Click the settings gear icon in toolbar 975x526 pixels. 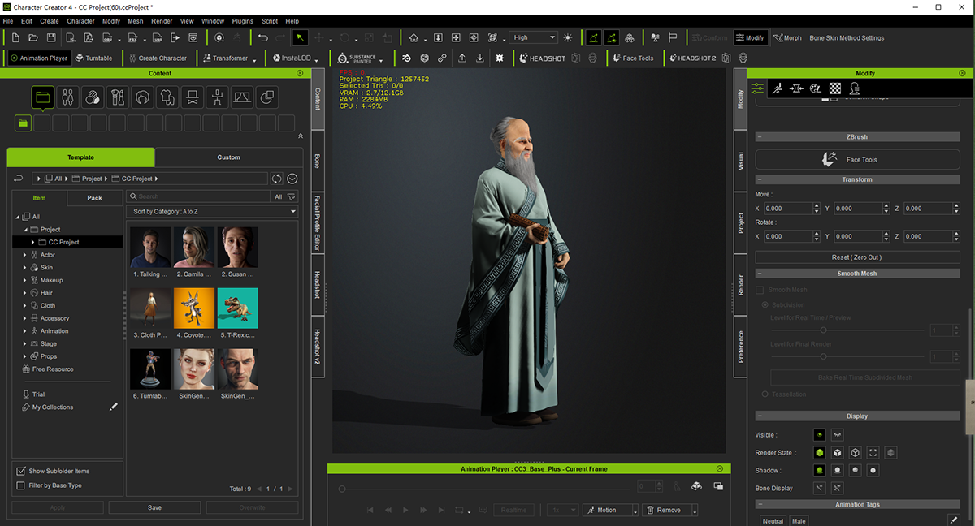click(500, 58)
